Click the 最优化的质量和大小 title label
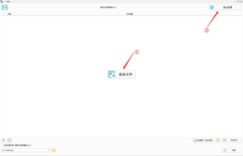Screen dimensions: 243x156 (108, 7)
